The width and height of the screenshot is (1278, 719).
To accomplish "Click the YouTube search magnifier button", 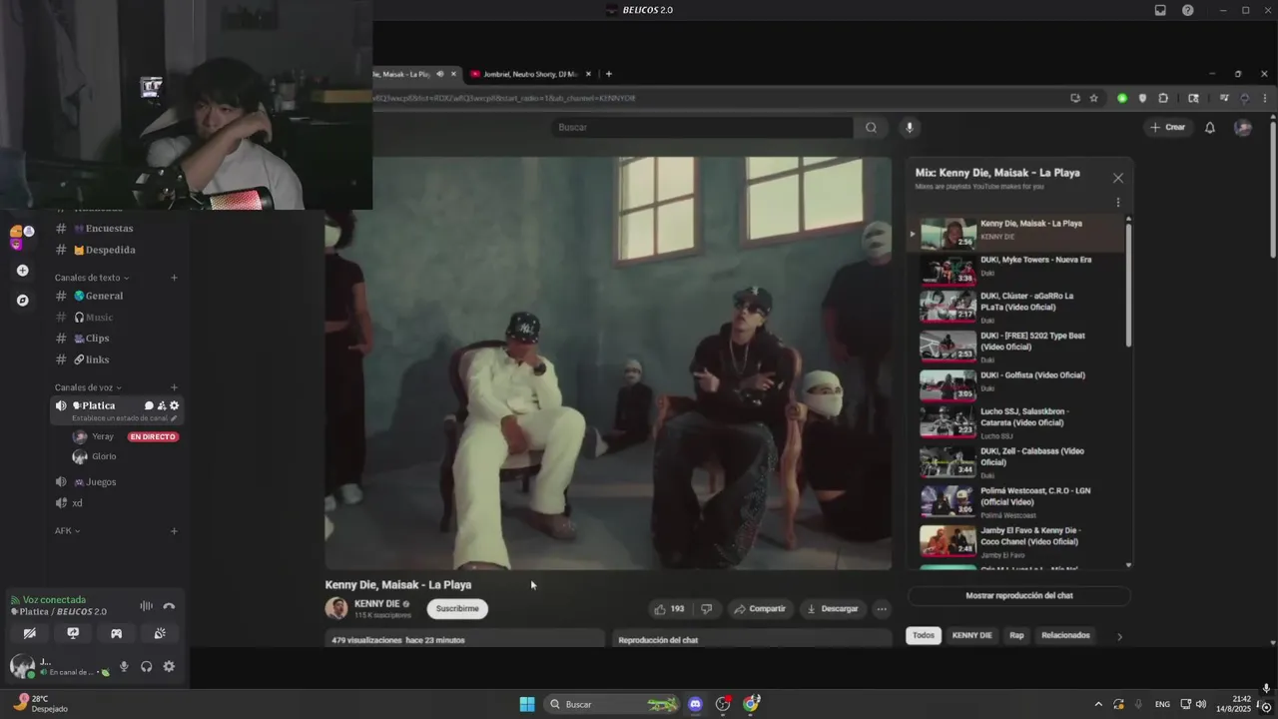I will pyautogui.click(x=871, y=127).
